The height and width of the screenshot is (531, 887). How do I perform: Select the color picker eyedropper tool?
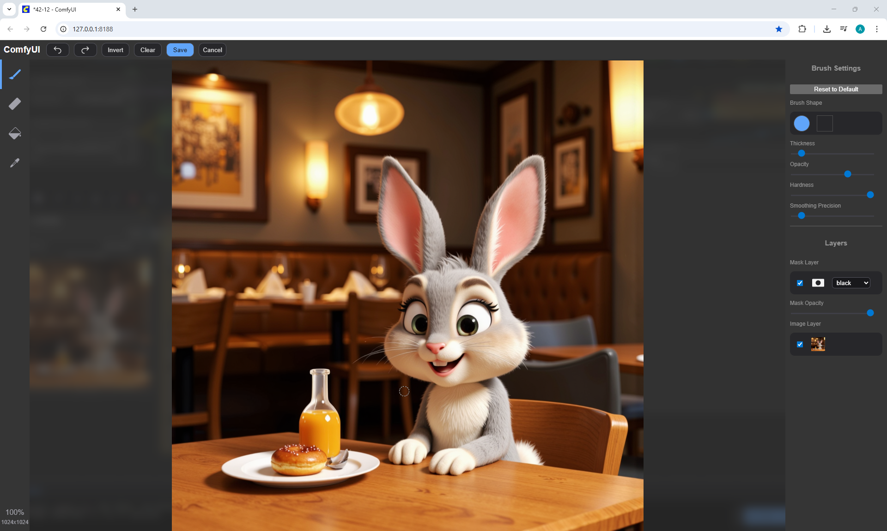pyautogui.click(x=15, y=163)
